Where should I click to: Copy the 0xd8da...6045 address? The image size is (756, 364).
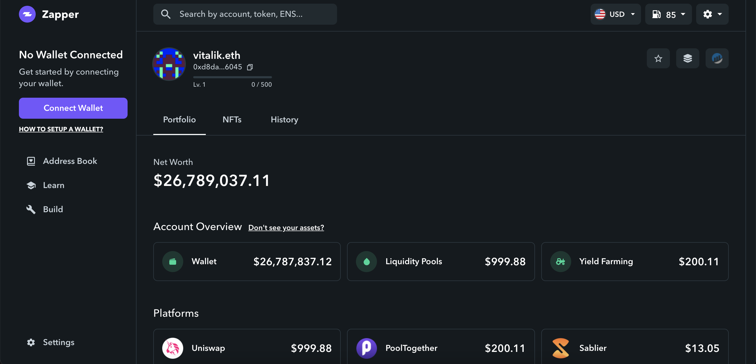pyautogui.click(x=250, y=67)
